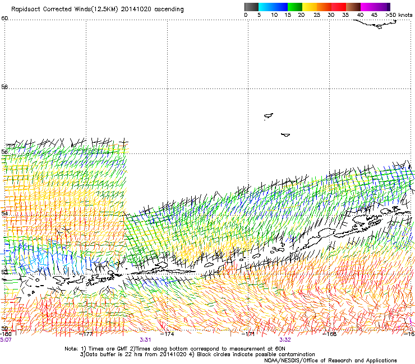
Task: Click the yellow 20-25 knots legend segment
Action: click(x=310, y=7)
